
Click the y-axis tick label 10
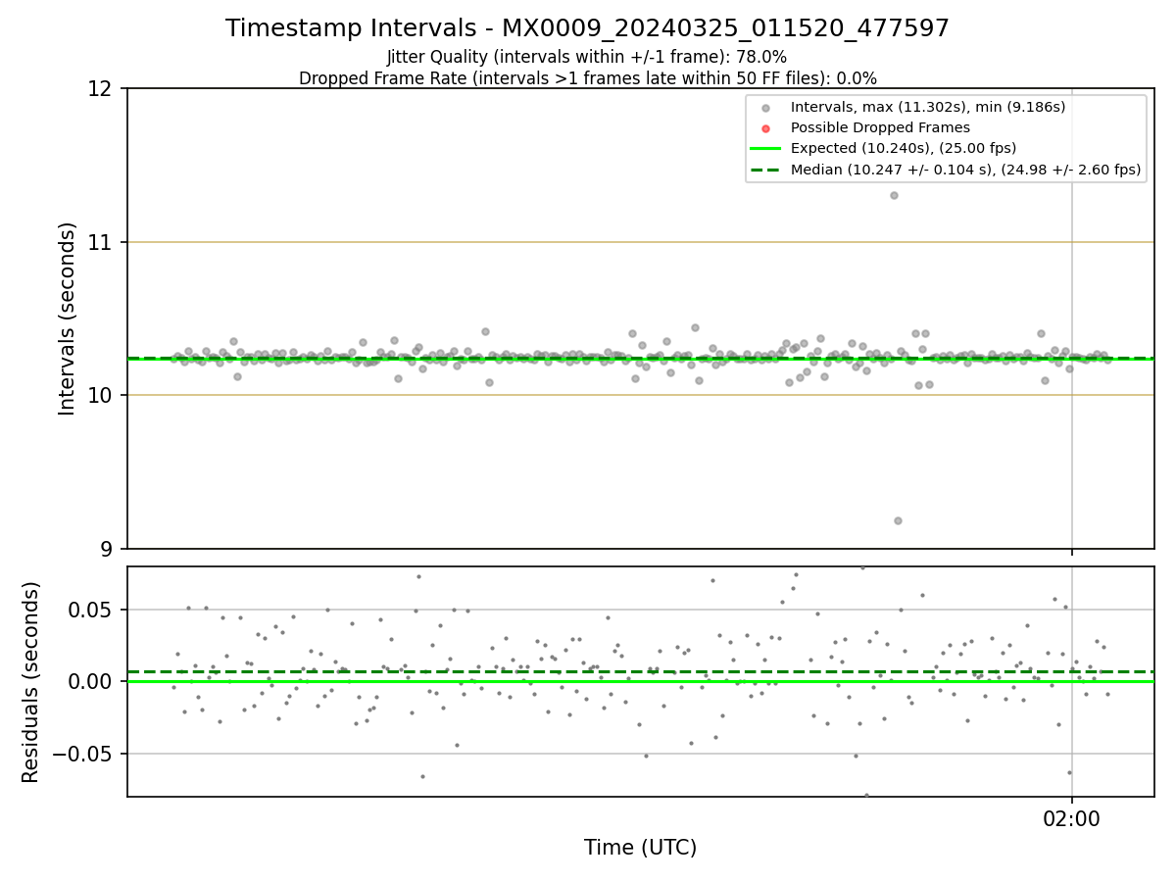tap(102, 395)
